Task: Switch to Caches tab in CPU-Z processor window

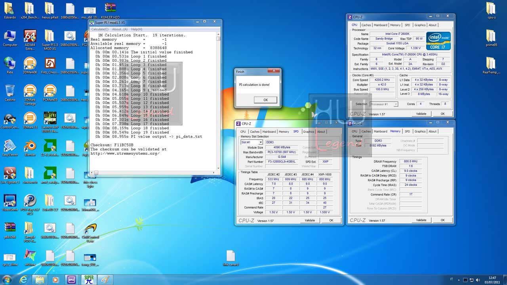Action: [366, 25]
